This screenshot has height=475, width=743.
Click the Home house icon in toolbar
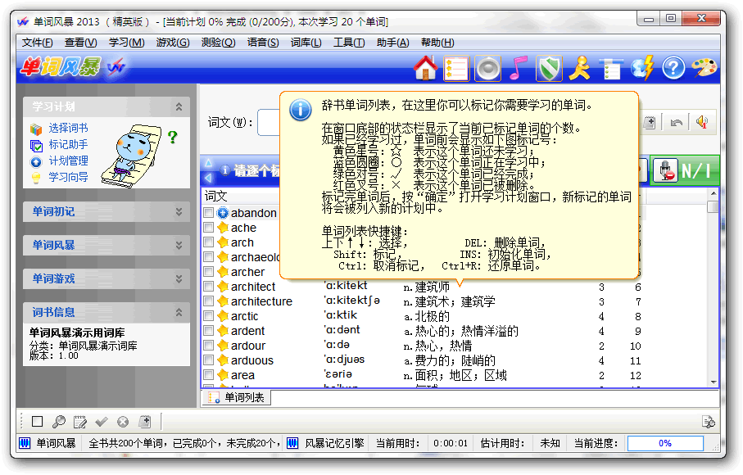click(425, 68)
